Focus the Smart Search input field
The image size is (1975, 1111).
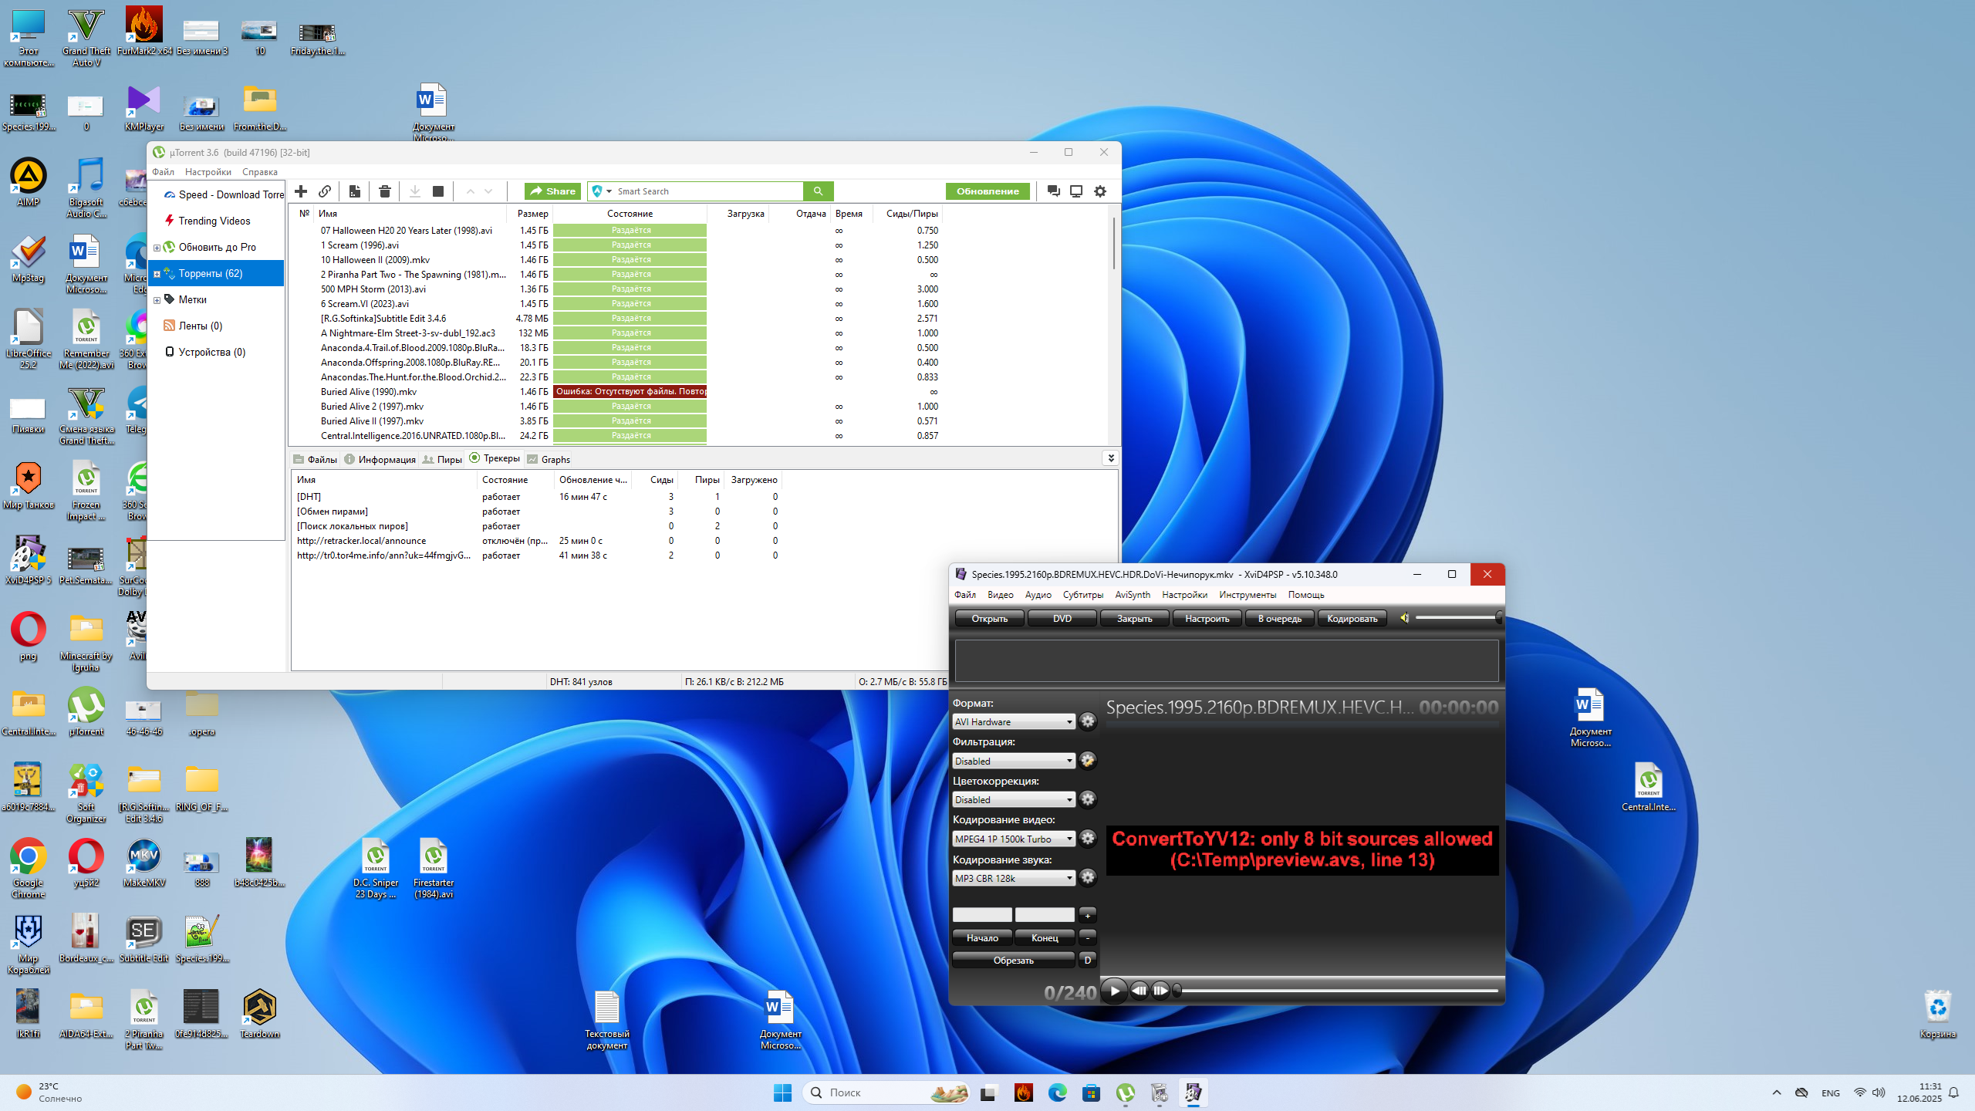pos(708,191)
